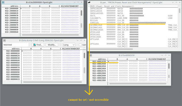Click the vertical scrollbar thumb in the 0x40082030 dump

(169, 66)
